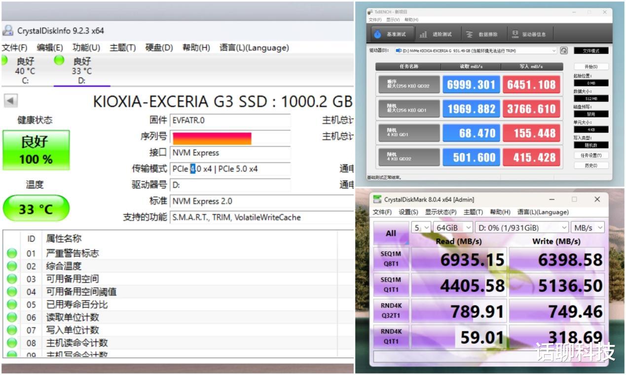Click the 标准 field showing NVM Express 2.0

[261, 201]
